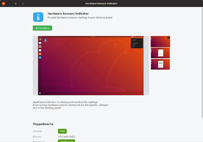Click the description paragraph starting 'Application indicator'
The height and width of the screenshot is (142, 203).
[x=70, y=105]
